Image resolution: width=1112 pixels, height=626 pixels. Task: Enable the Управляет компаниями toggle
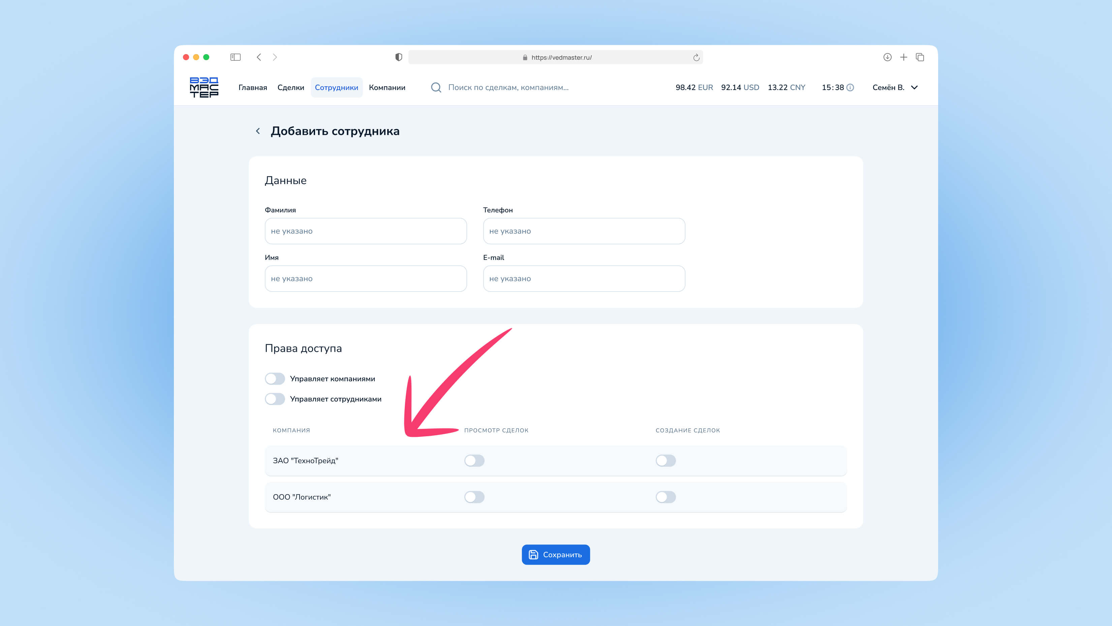point(275,379)
